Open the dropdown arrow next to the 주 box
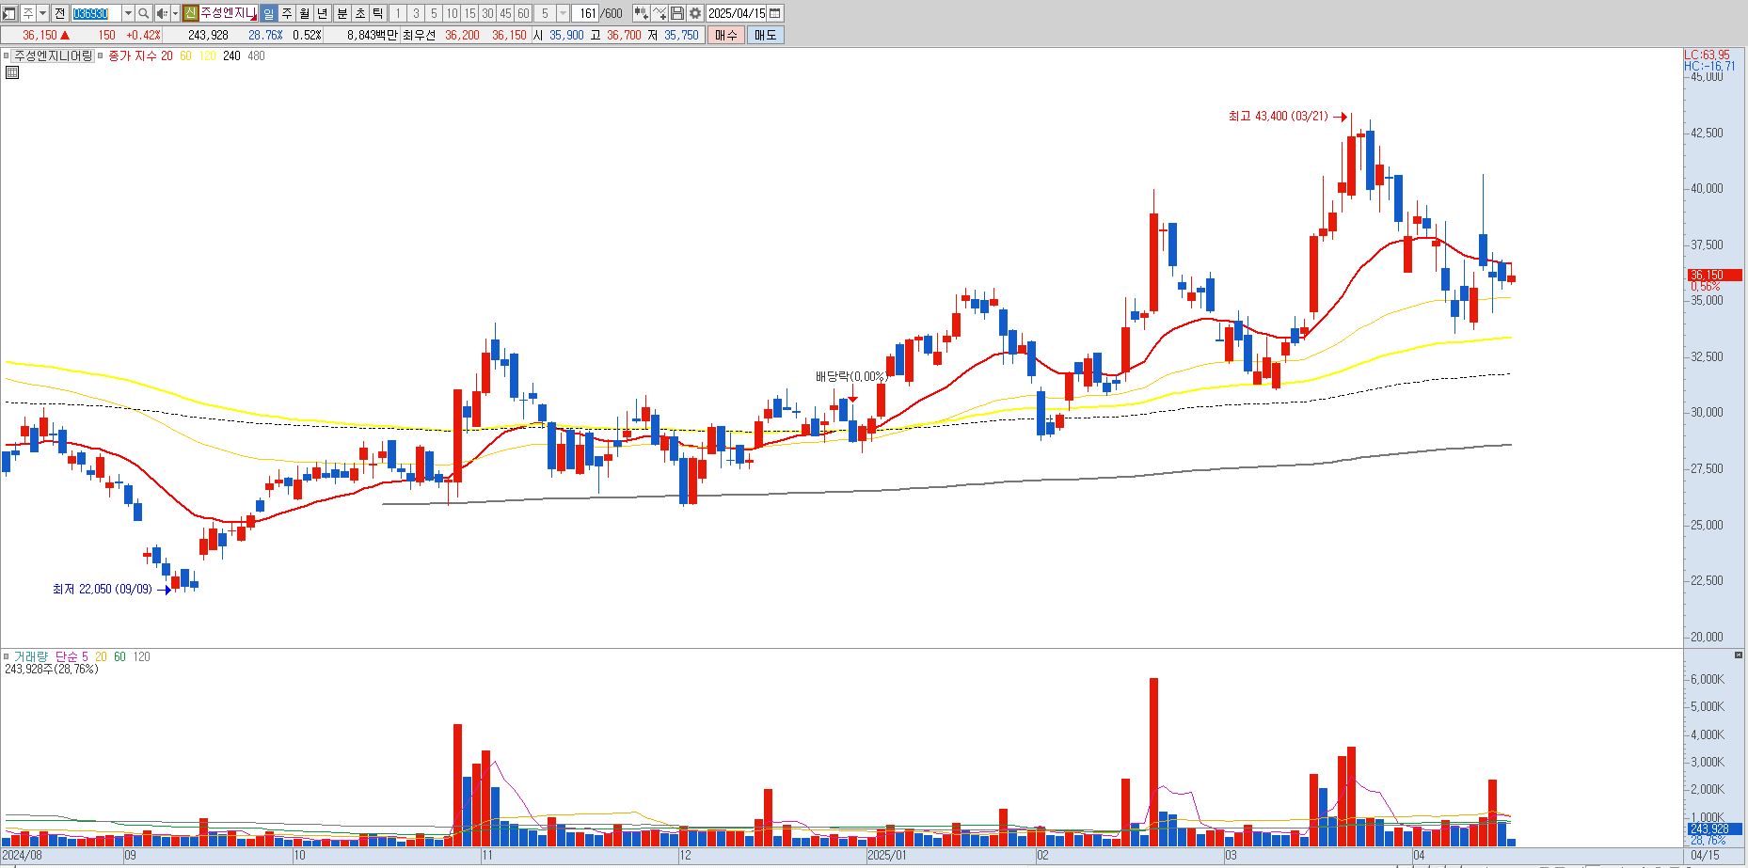Image resolution: width=1748 pixels, height=868 pixels. click(x=43, y=13)
